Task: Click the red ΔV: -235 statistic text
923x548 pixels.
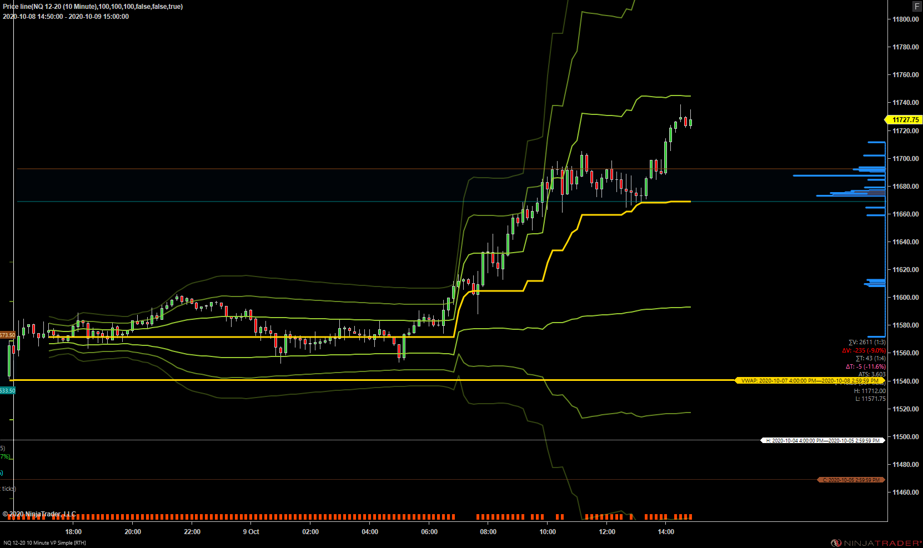Action: 864,350
